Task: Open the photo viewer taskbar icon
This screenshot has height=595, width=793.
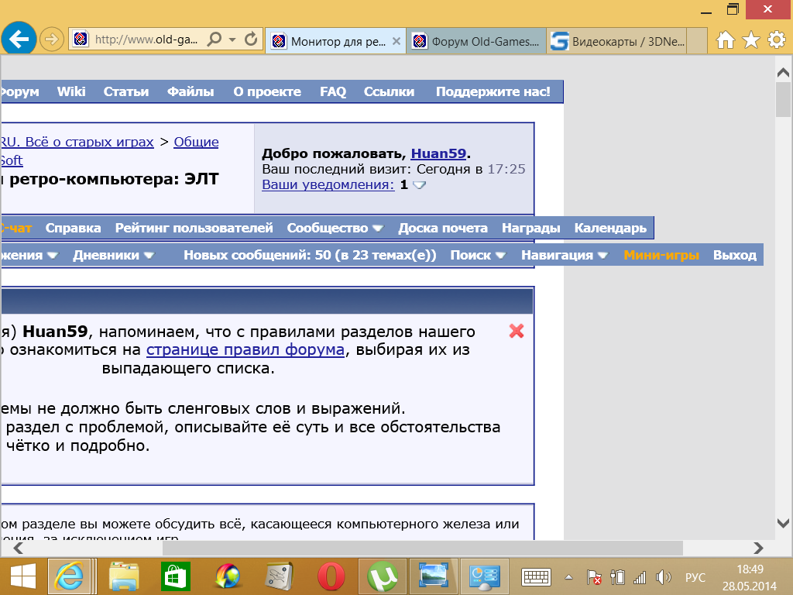Action: 433,576
